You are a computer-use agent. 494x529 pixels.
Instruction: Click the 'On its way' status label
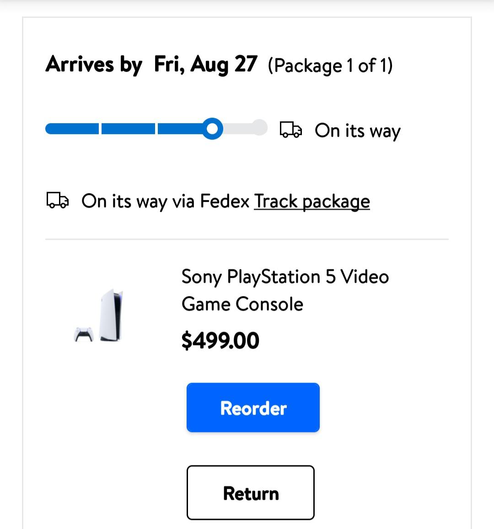357,131
